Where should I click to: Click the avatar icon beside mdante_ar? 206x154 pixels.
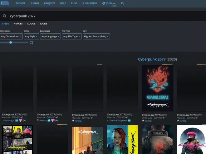pyautogui.click(x=3, y=120)
